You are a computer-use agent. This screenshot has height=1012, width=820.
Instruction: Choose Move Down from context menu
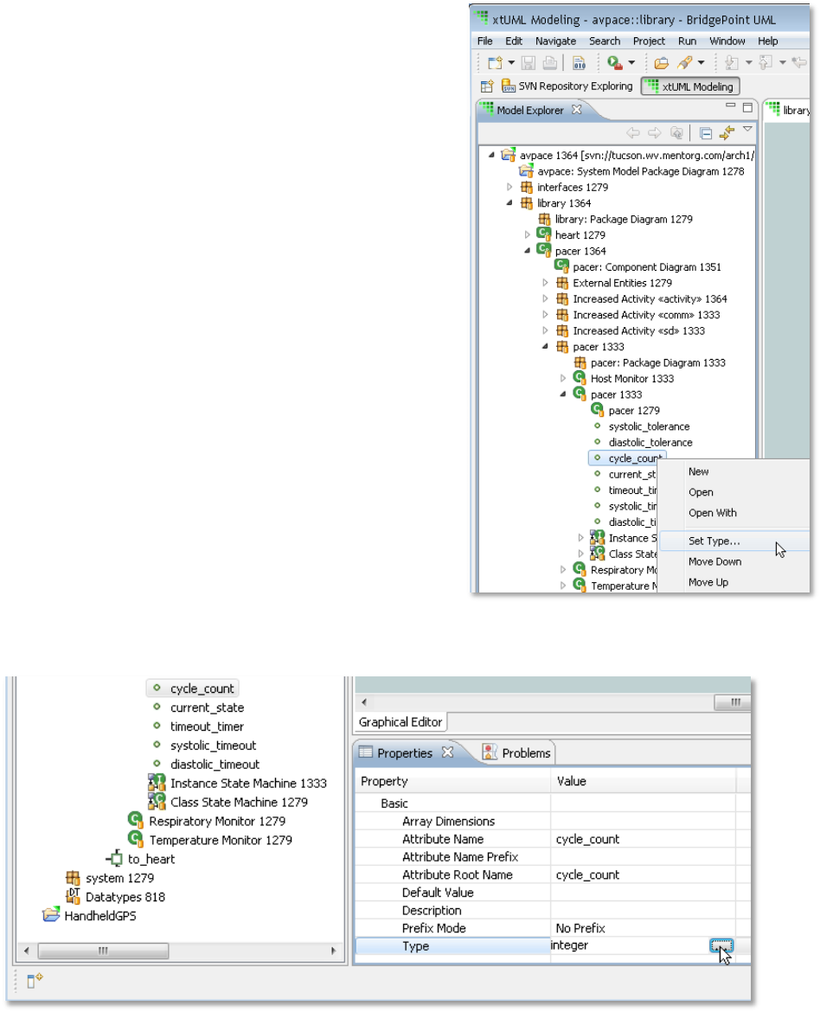tap(734, 561)
